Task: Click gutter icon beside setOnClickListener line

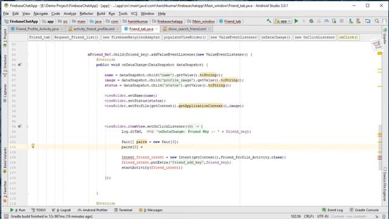Action: (x=19, y=126)
